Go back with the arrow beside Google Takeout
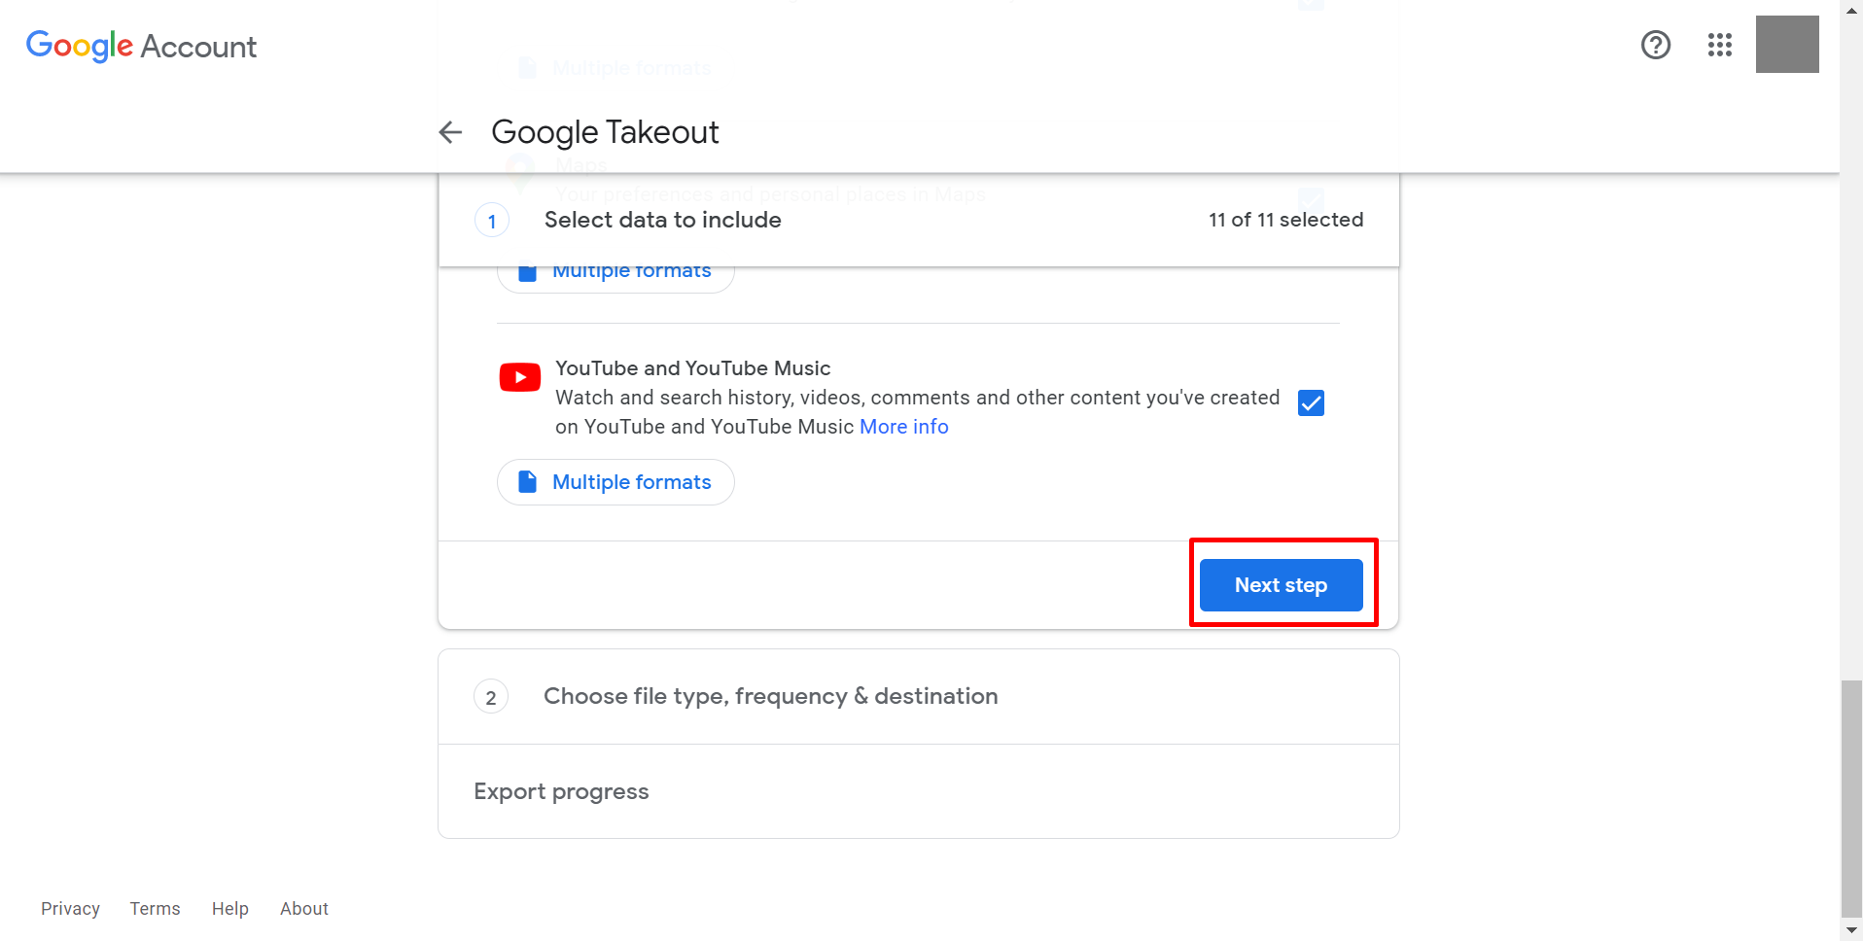 (450, 132)
